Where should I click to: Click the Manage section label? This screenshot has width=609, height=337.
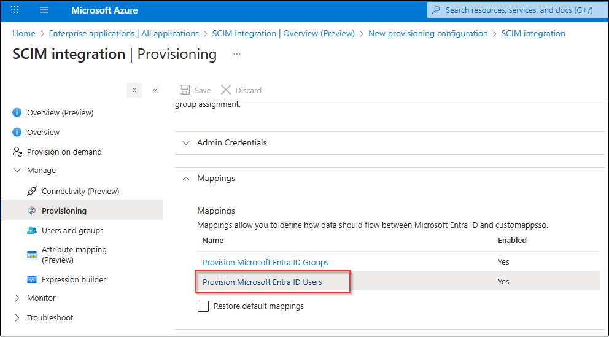[x=41, y=171]
